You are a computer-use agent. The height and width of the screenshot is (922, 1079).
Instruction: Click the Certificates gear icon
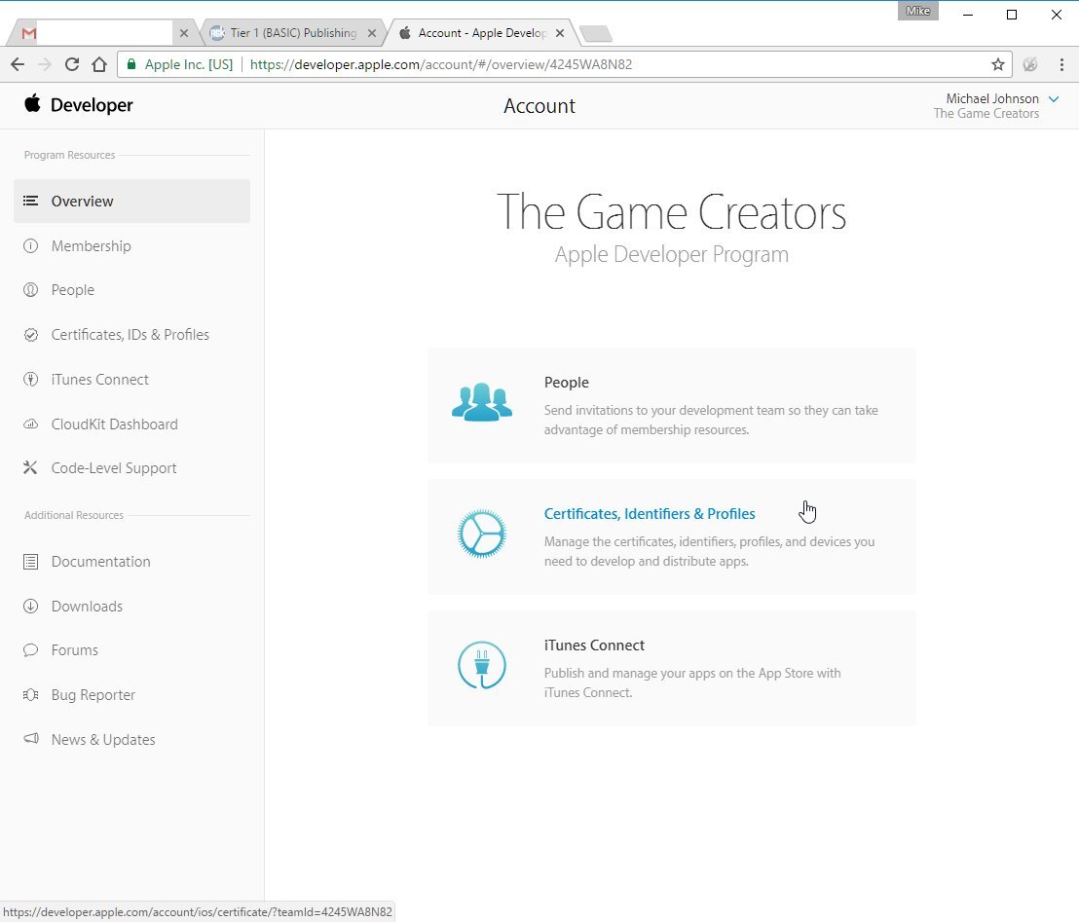coord(482,534)
